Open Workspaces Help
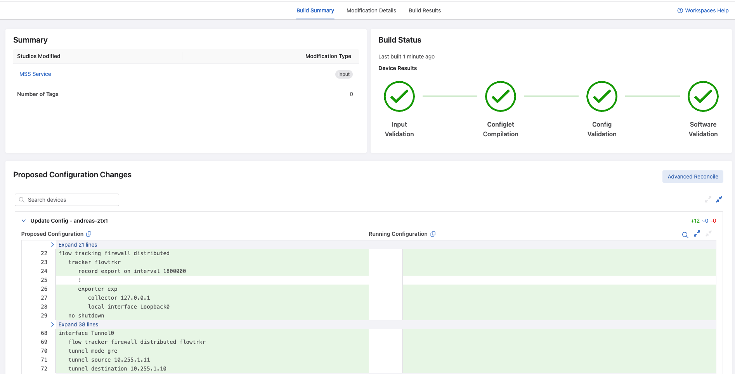Image resolution: width=735 pixels, height=374 pixels. coord(703,10)
